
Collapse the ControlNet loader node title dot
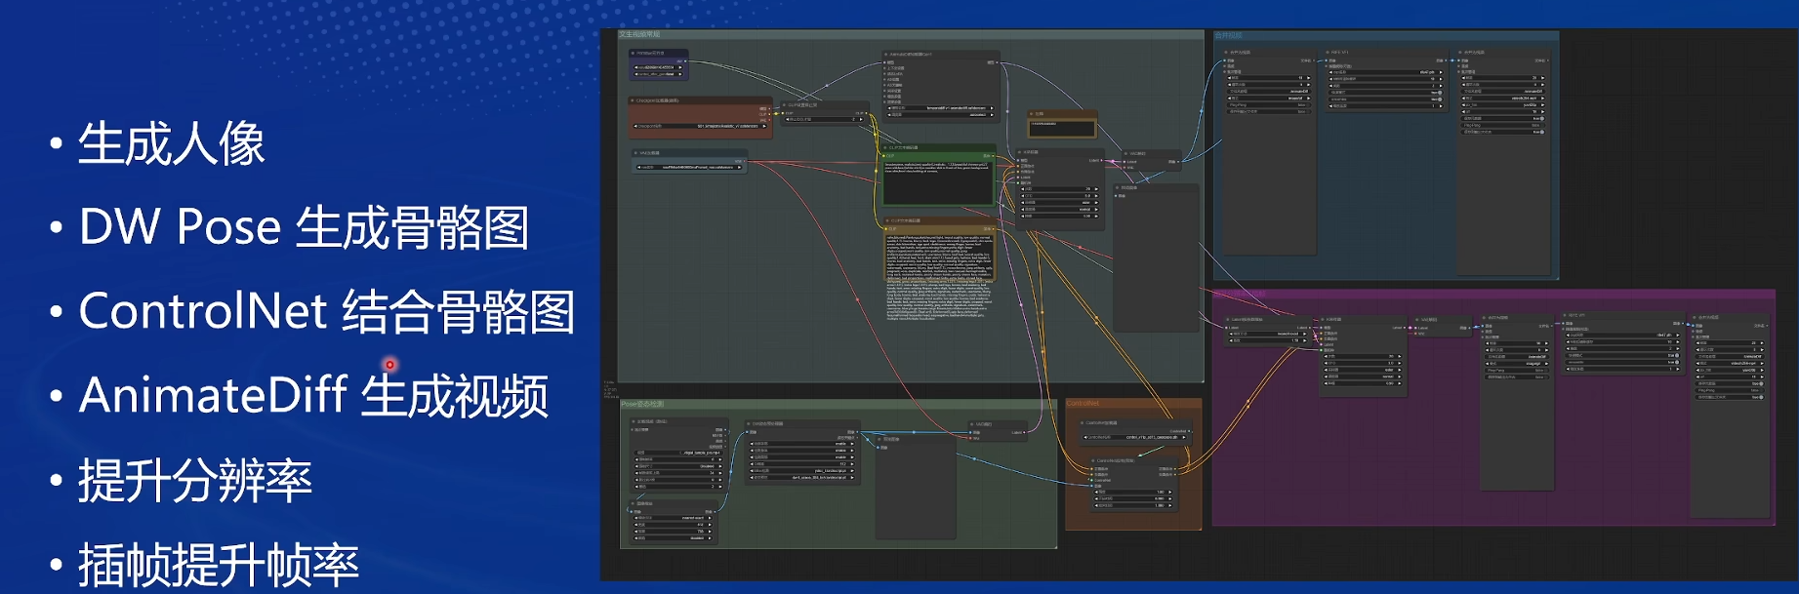point(1083,423)
